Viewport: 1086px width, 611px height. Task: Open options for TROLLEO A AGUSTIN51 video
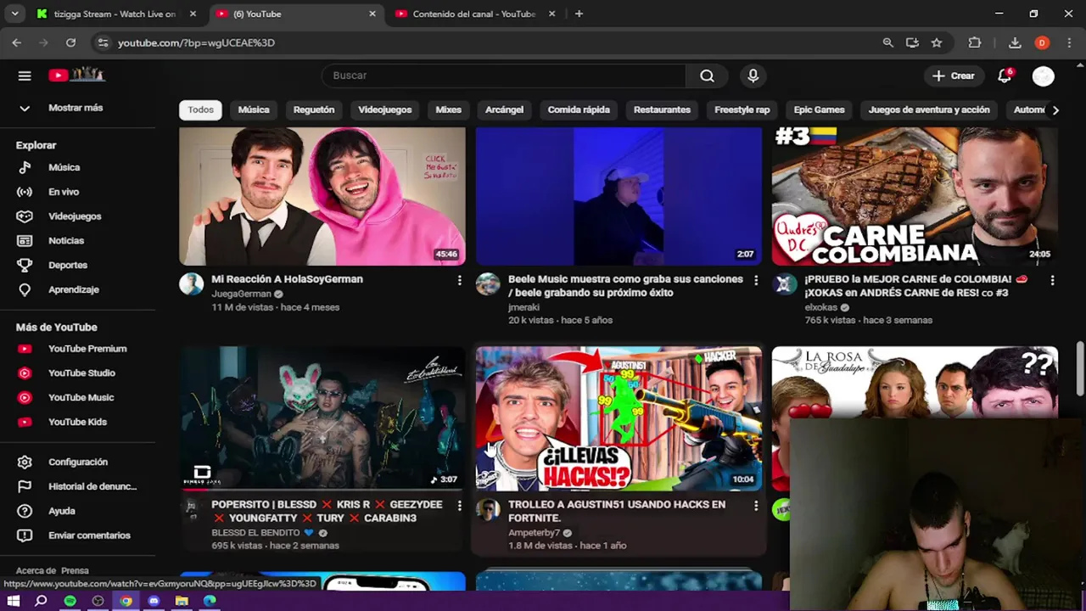(756, 506)
